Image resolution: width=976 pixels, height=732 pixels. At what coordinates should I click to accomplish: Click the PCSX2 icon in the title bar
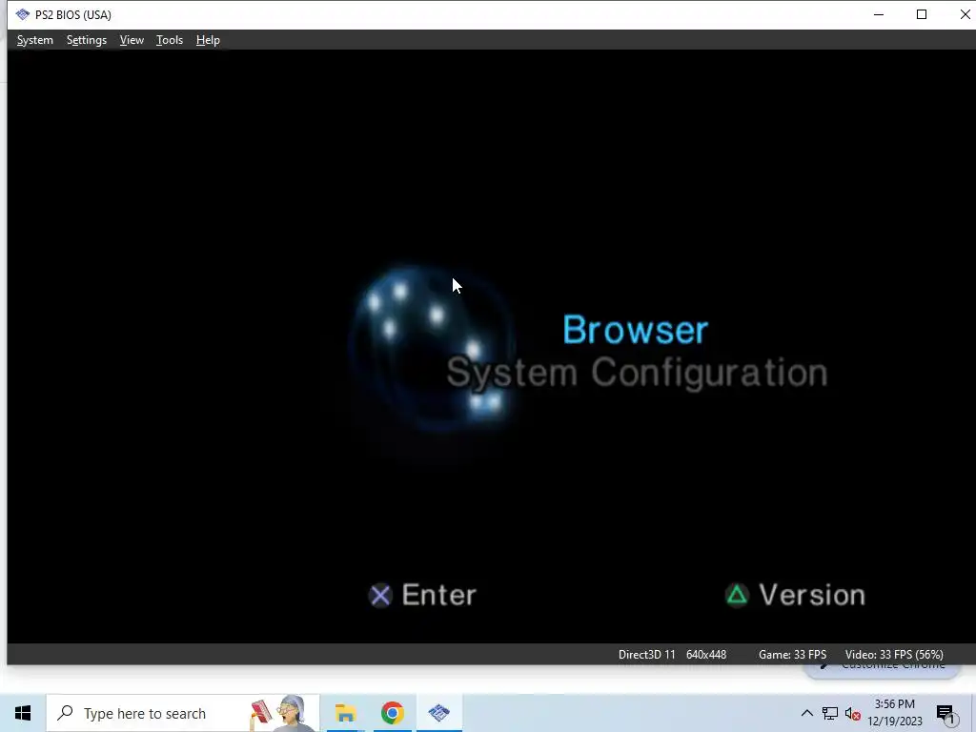coord(23,14)
